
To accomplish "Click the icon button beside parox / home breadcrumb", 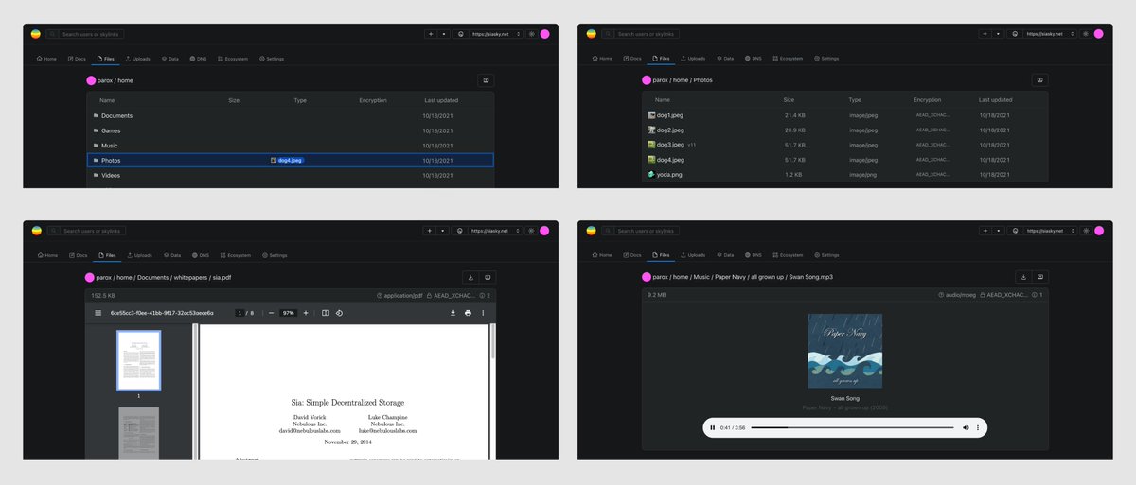I will coord(486,80).
